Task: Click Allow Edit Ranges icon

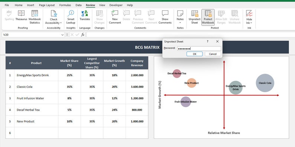Action: coord(221,13)
